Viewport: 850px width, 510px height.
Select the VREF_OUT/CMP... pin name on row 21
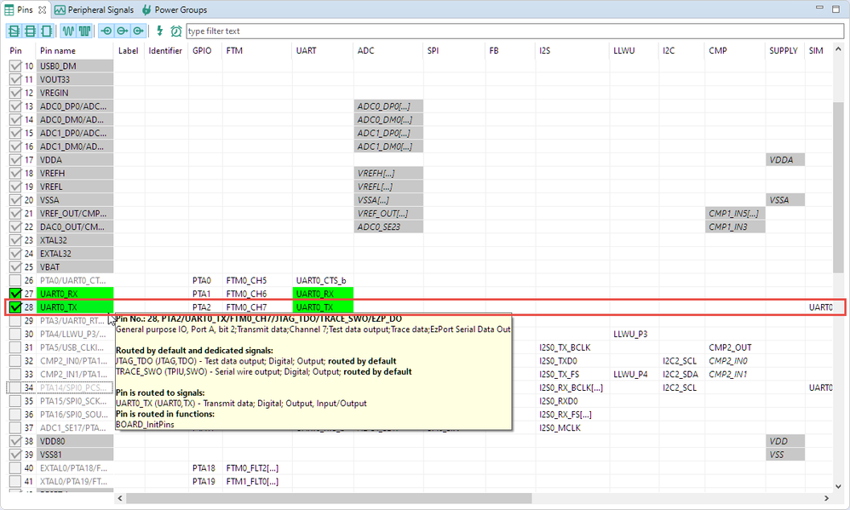click(x=75, y=214)
